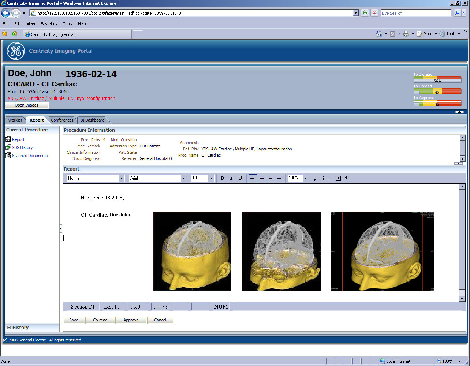Image resolution: width=470 pixels, height=366 pixels.
Task: Toggle underline formatting in report toolbar
Action: [240, 178]
